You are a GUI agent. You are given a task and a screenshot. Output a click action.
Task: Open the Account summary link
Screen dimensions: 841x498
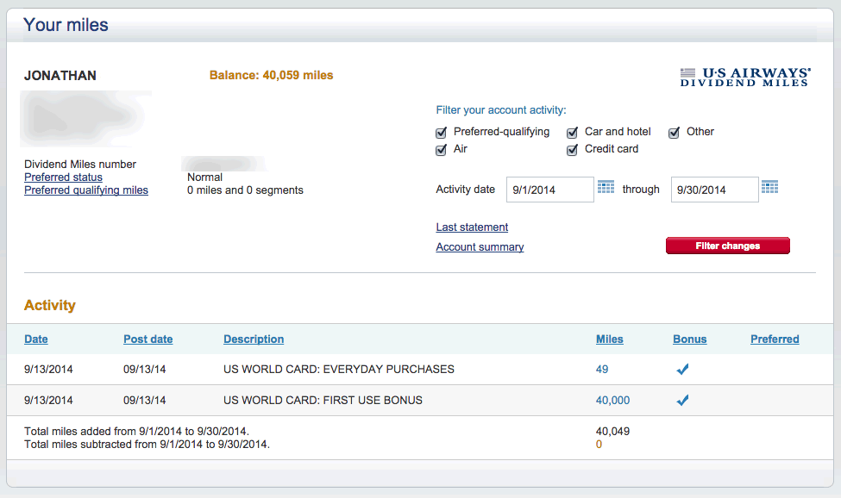[480, 247]
